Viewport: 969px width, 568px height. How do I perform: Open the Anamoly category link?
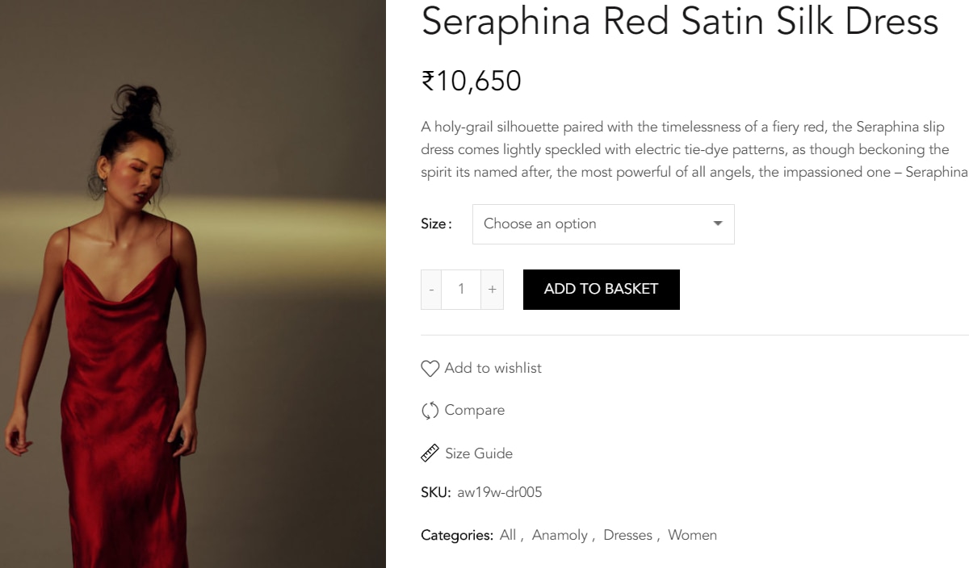point(560,535)
